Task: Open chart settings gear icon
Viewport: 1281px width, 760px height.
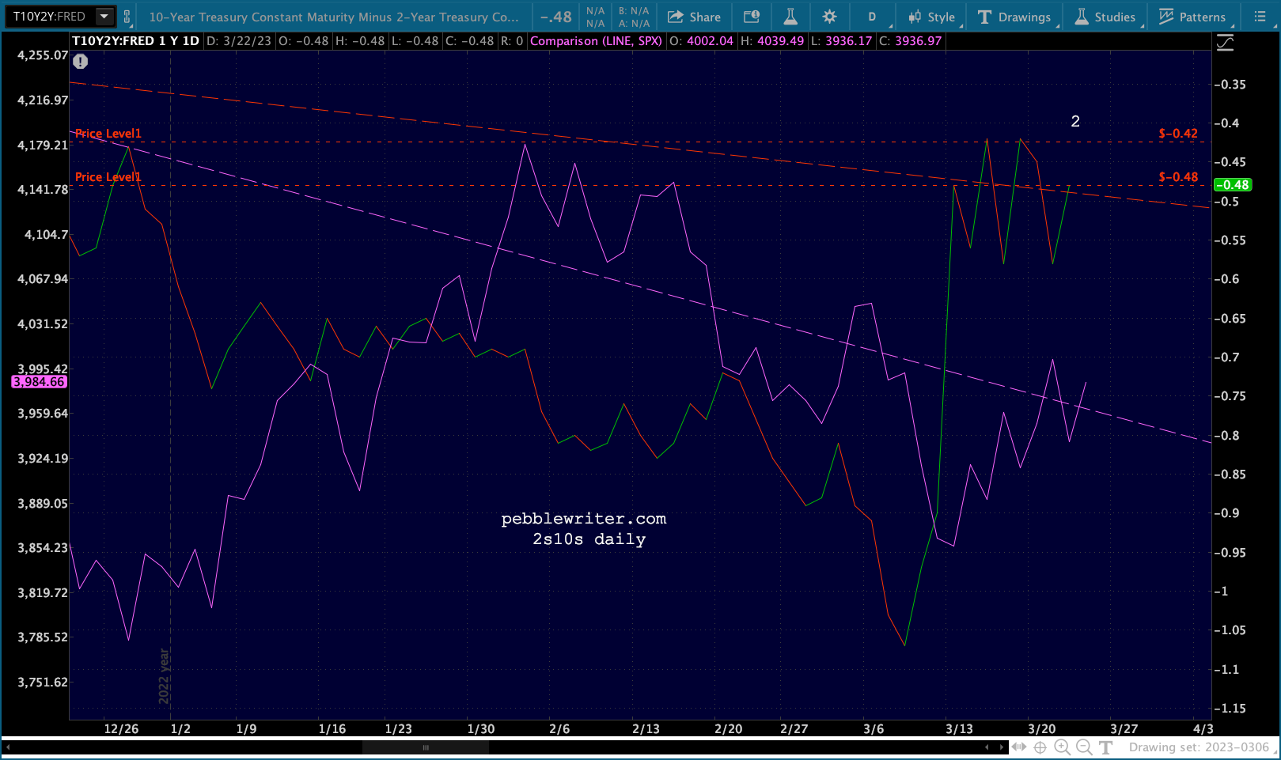Action: point(829,17)
